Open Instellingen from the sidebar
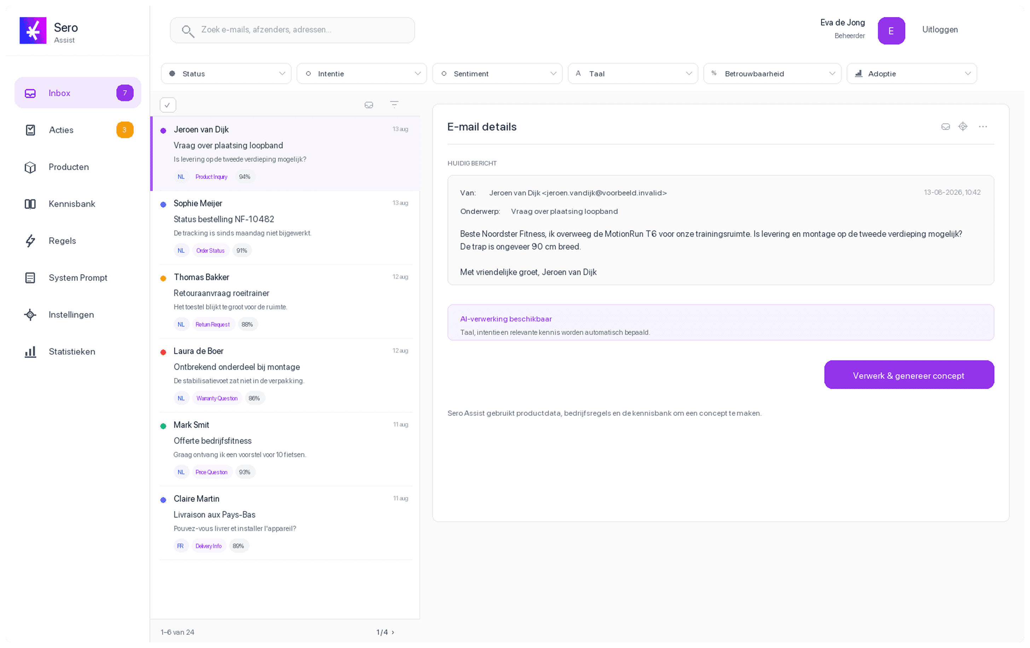Screen dimensions: 1030x648 tap(78, 315)
